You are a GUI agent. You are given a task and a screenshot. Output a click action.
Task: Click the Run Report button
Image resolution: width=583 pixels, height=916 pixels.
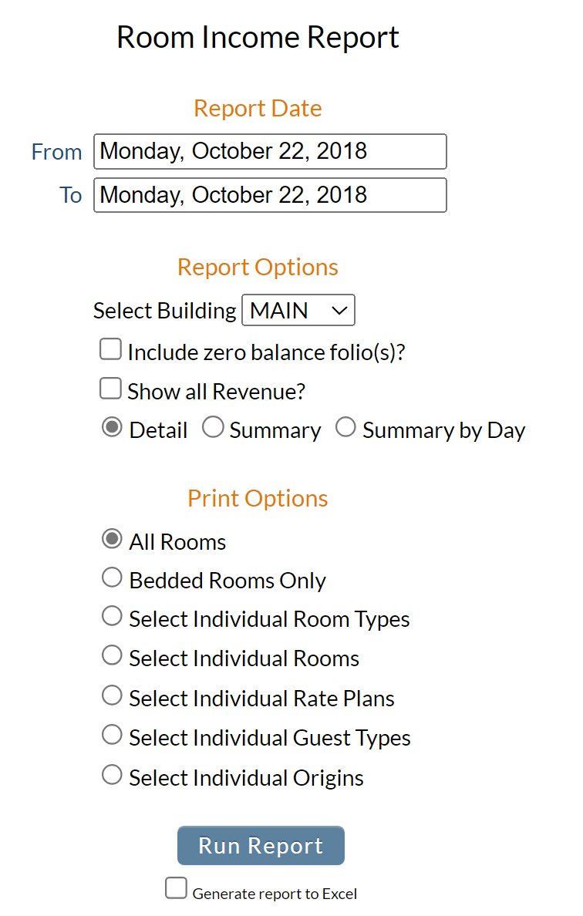261,845
